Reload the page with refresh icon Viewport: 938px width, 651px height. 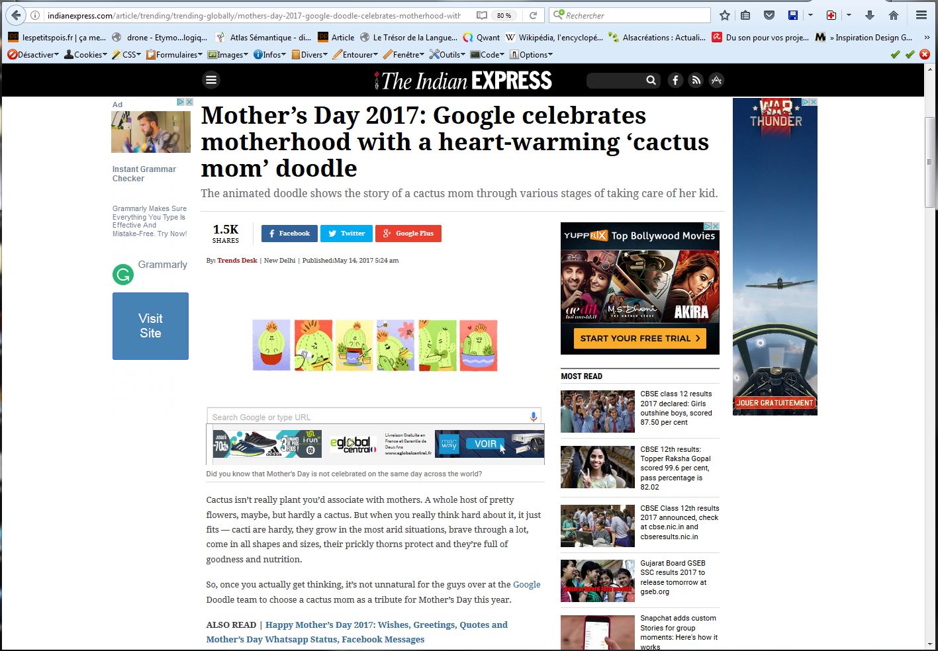click(533, 15)
